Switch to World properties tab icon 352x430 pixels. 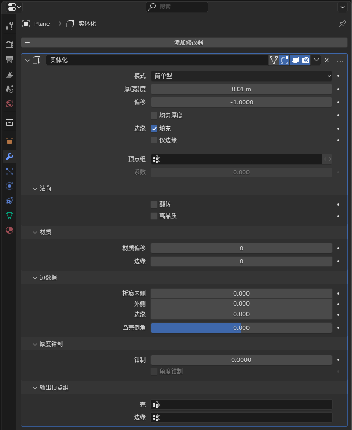(9, 104)
